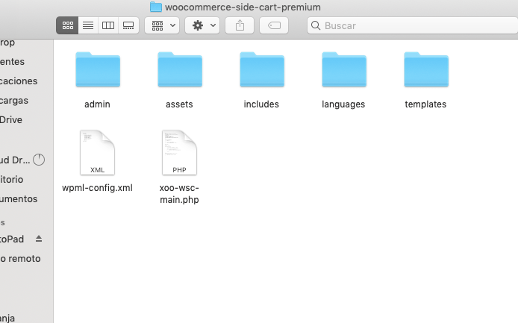Open the gear action menu
Screen dimensions: 518x323
(202, 25)
